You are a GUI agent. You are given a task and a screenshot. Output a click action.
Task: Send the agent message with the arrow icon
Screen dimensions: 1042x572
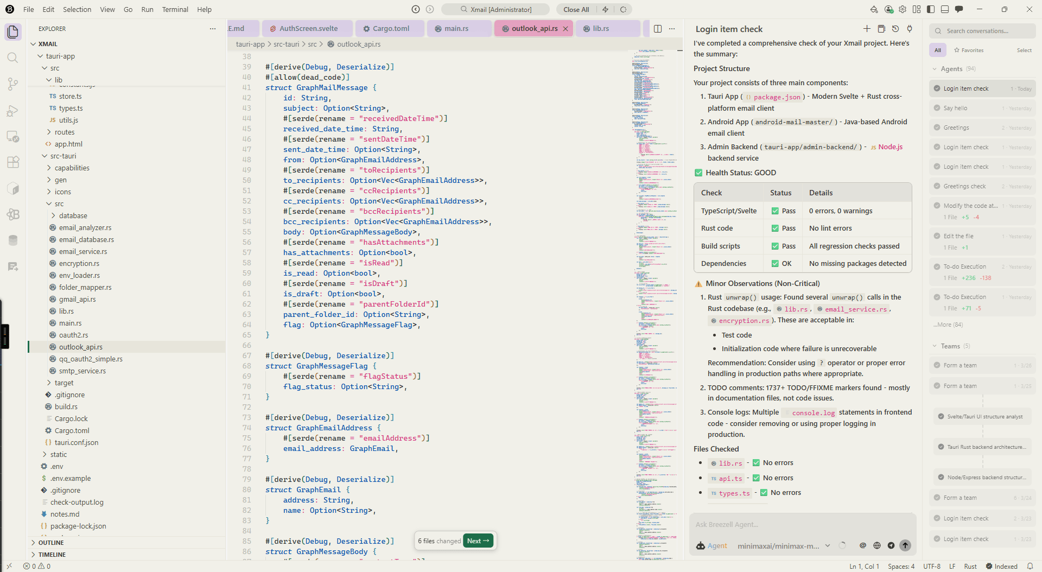pos(905,546)
